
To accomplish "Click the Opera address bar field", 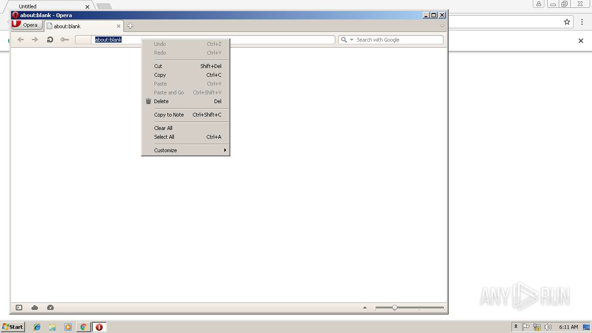I will tap(205, 40).
